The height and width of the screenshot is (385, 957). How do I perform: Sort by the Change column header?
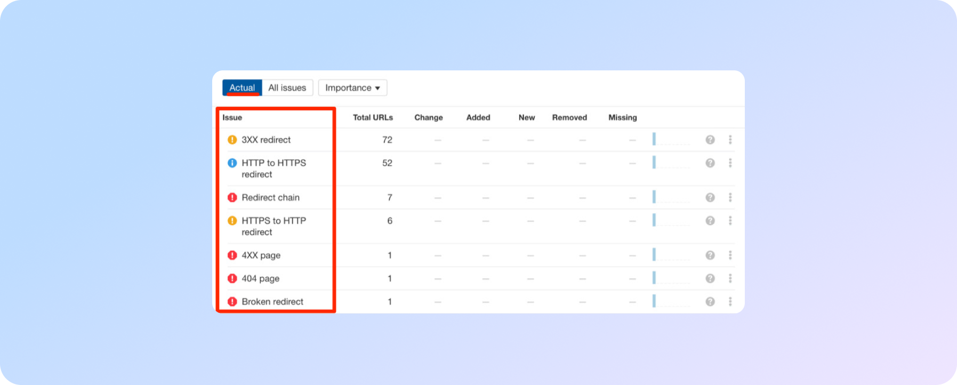[x=429, y=117]
